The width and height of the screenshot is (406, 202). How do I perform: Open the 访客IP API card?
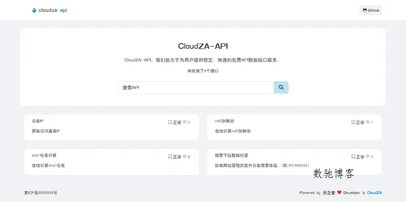click(112, 128)
